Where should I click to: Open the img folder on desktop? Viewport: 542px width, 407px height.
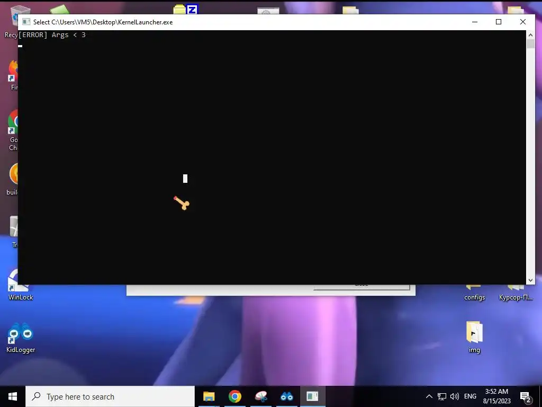[474, 337]
